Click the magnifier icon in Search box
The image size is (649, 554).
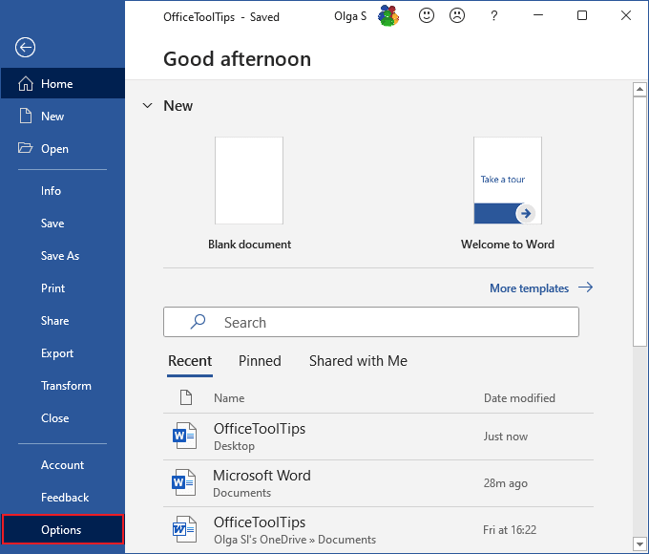pos(199,323)
